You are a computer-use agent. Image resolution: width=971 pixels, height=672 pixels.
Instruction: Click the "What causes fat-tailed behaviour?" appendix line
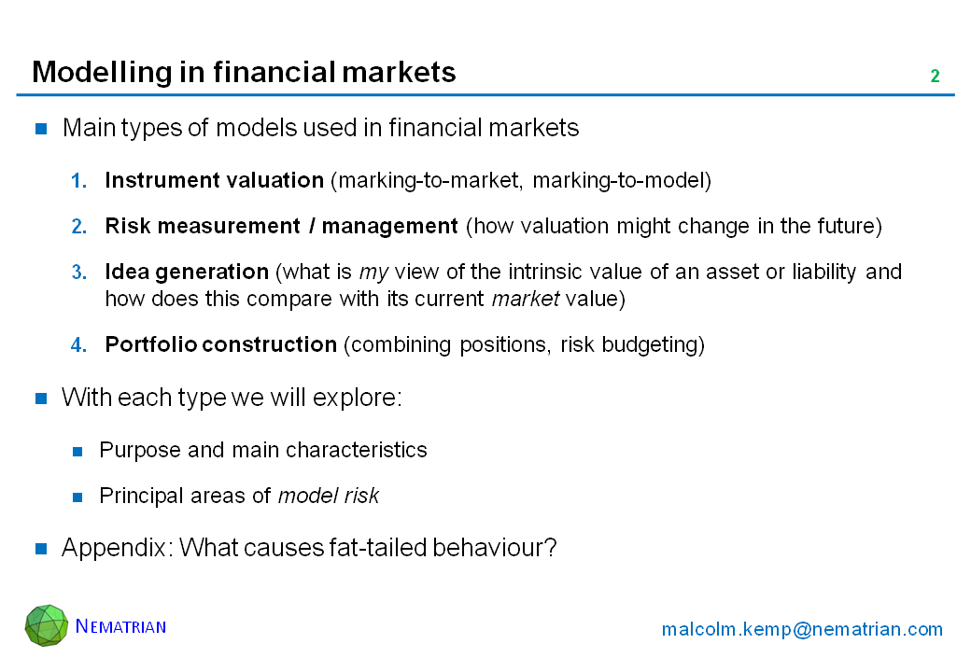point(368,548)
